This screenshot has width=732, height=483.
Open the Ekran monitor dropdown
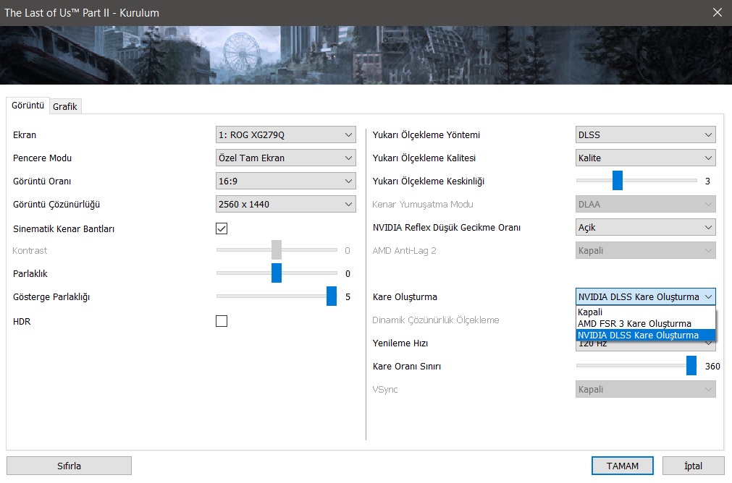click(286, 134)
